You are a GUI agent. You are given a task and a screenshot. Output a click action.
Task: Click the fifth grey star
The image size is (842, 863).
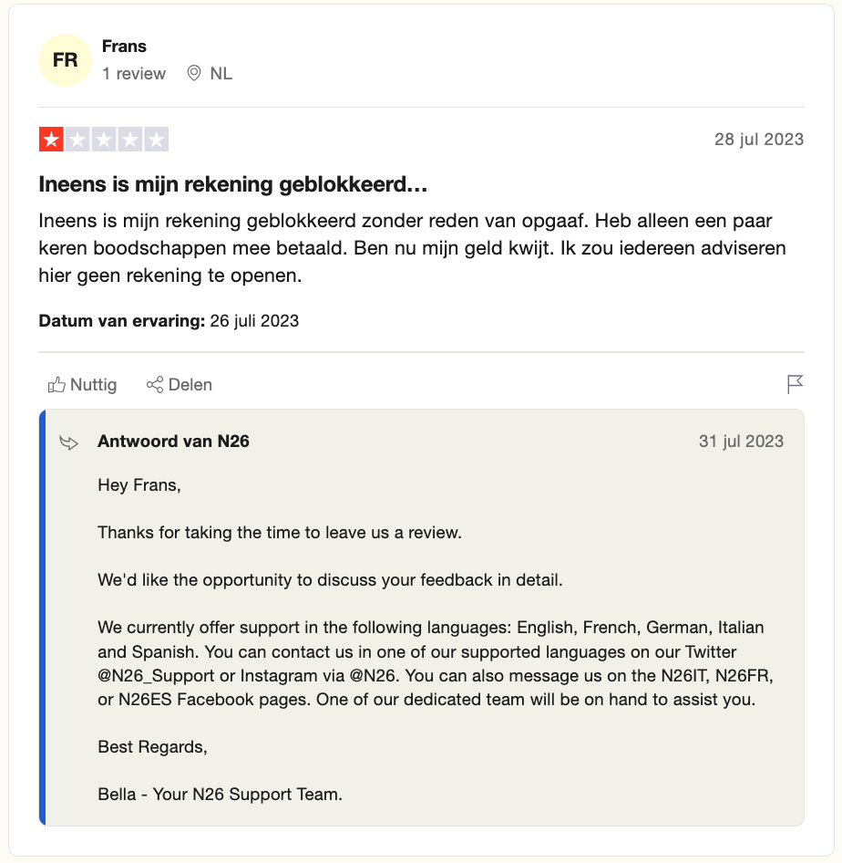point(156,140)
